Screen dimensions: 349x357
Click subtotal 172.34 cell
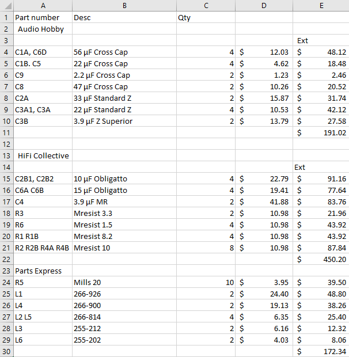[321, 351]
